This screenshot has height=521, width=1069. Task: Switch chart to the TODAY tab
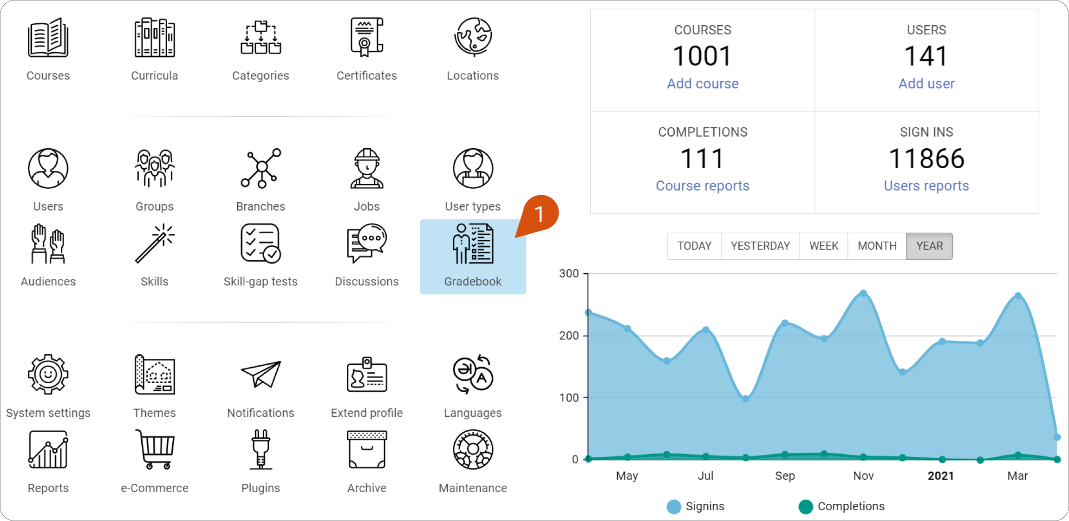[694, 246]
